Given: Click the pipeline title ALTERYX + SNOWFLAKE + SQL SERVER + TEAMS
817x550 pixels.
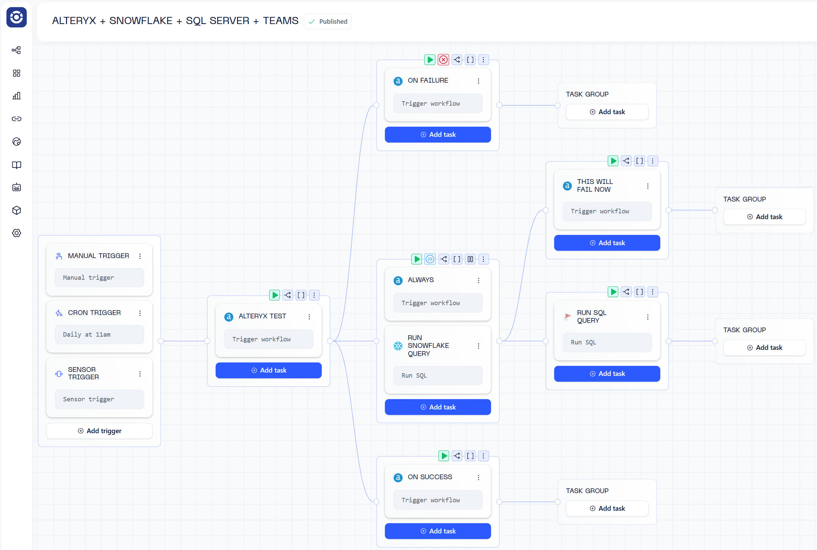Looking at the screenshot, I should 175,21.
